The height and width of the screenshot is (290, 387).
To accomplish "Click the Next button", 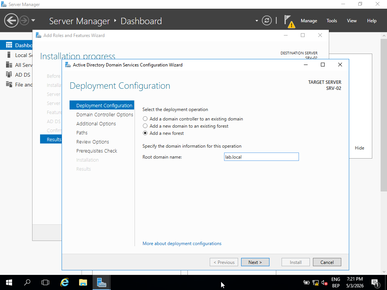I will pyautogui.click(x=255, y=262).
